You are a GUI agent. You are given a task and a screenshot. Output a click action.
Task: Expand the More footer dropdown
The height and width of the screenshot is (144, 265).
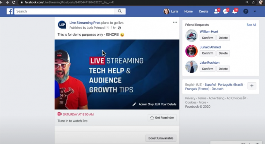pyautogui.click(x=203, y=102)
